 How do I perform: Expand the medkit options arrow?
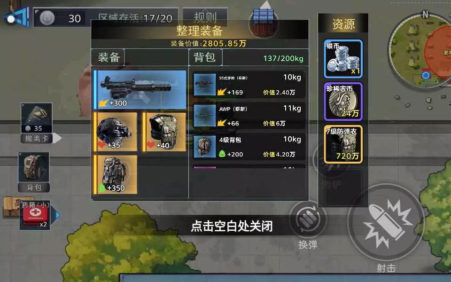click(x=58, y=215)
